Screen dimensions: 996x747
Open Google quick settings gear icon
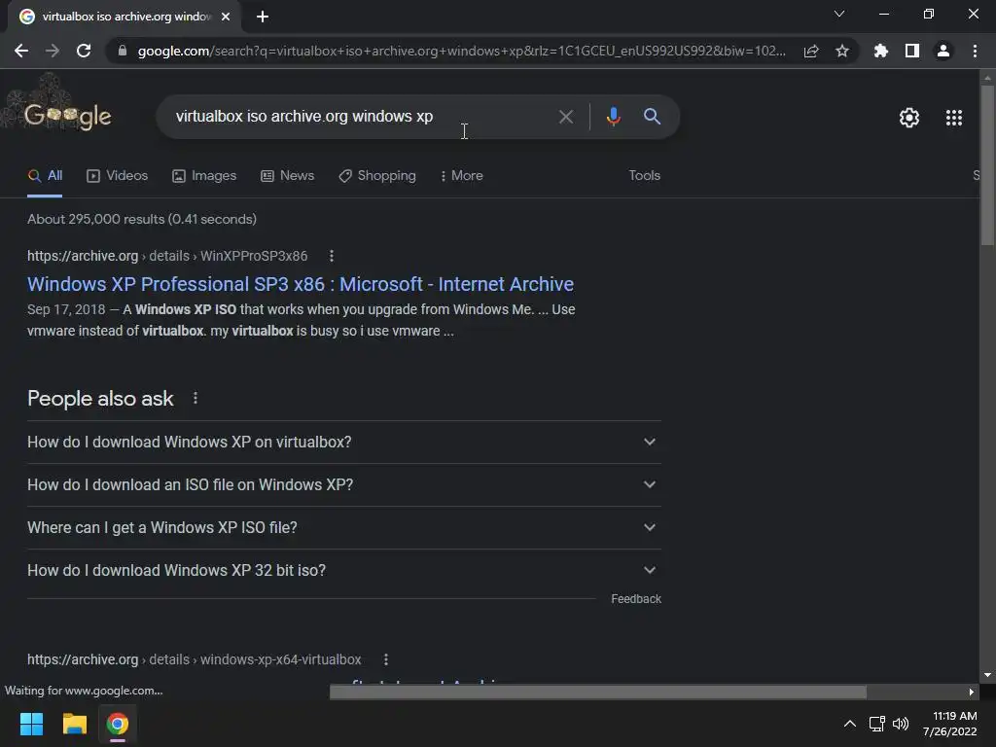(x=909, y=118)
